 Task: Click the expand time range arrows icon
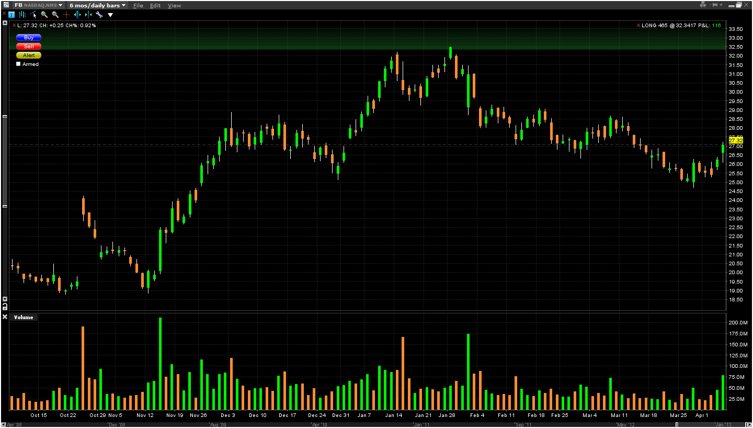77,15
